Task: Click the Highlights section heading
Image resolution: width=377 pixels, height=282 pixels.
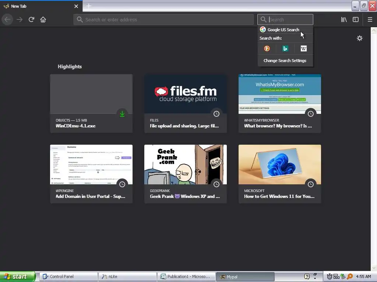Action: click(x=70, y=66)
